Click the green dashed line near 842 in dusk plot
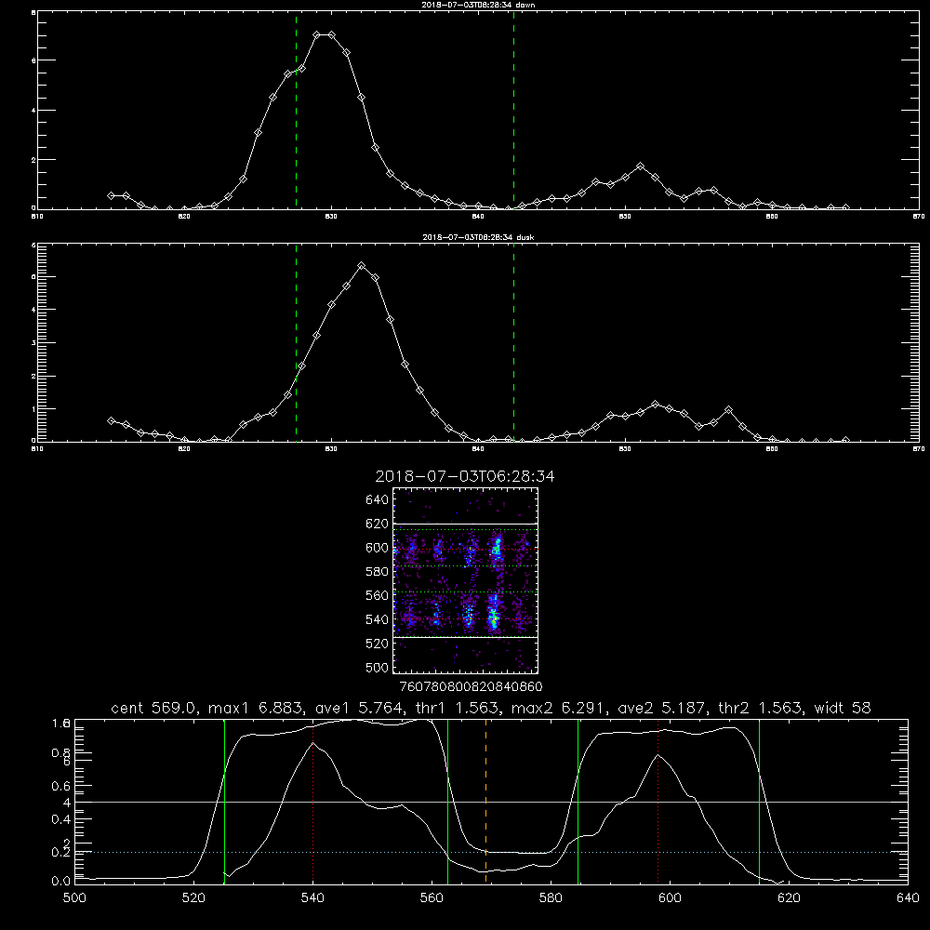Image resolution: width=930 pixels, height=930 pixels. (x=513, y=342)
